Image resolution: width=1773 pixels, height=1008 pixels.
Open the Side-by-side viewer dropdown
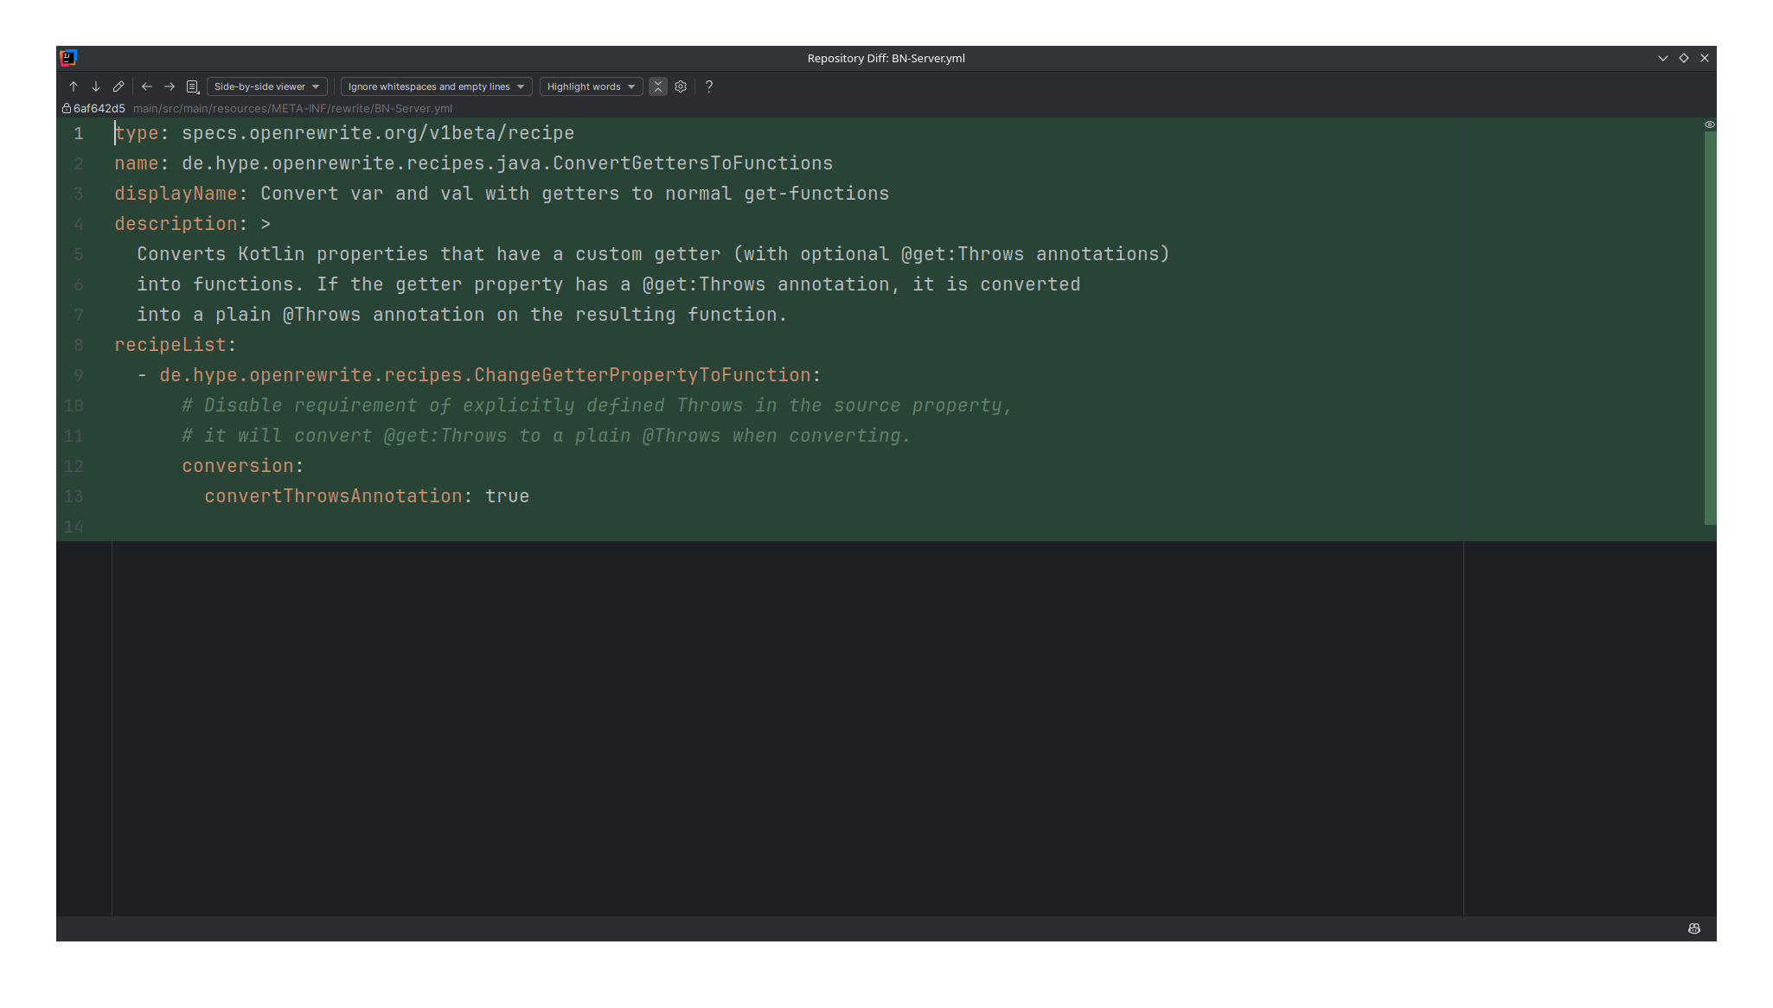tap(266, 86)
